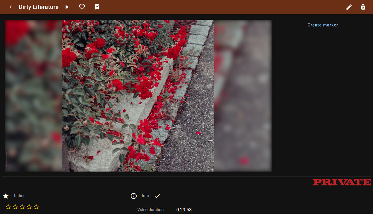Screen dimensions: 373x214
Task: Set rating to four stars
Action: pos(29,207)
